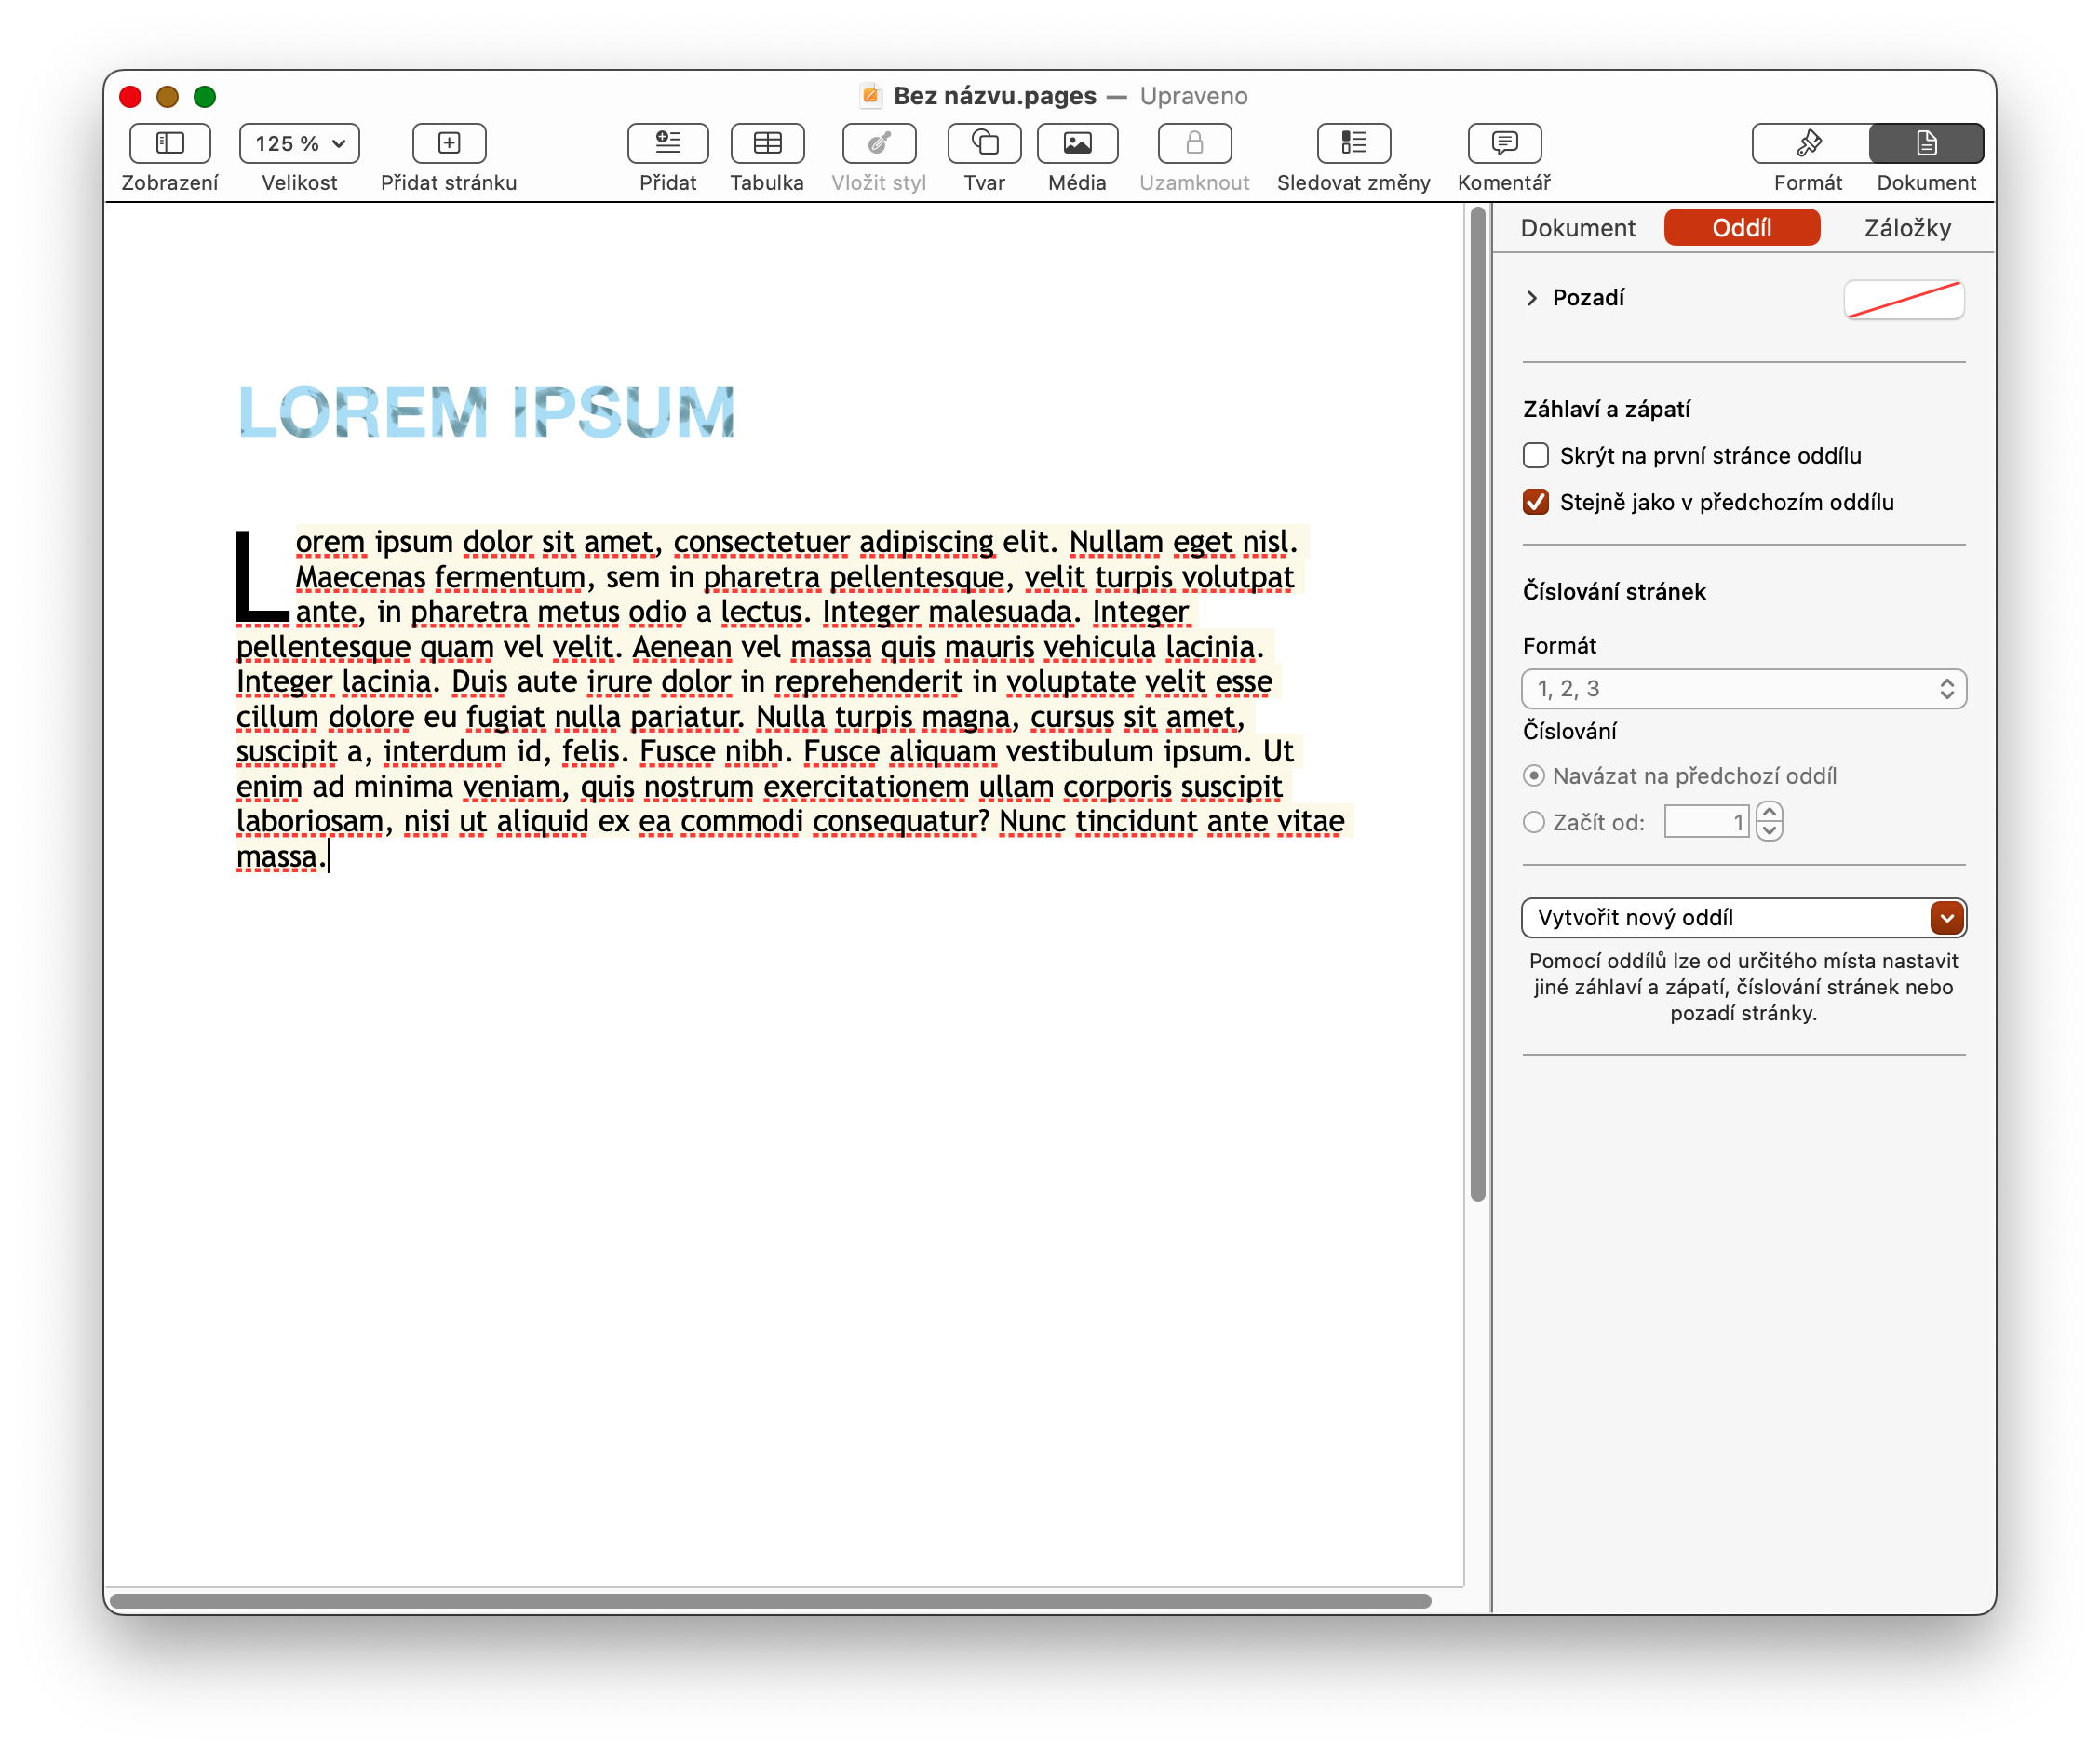Click Vytvořit nový oddíl button
2100x1752 pixels.
(1743, 918)
